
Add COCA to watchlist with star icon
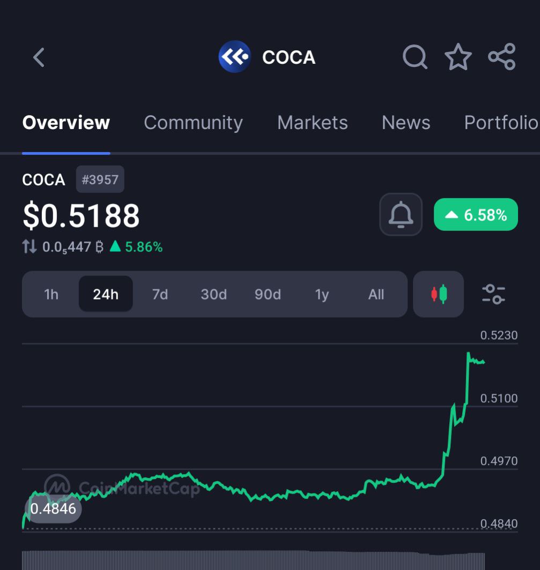(458, 57)
